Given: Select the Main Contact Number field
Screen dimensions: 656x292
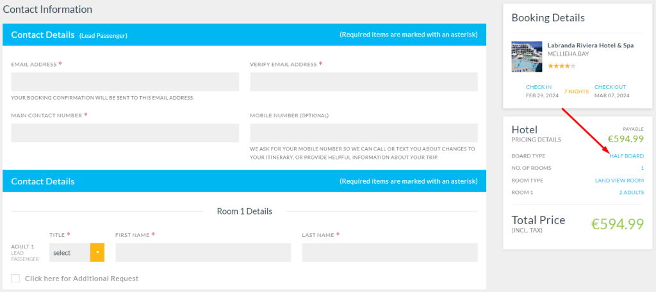Looking at the screenshot, I should 125,133.
